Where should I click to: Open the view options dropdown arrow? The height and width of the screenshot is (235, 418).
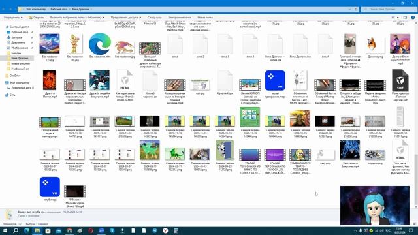pyautogui.click(x=398, y=18)
